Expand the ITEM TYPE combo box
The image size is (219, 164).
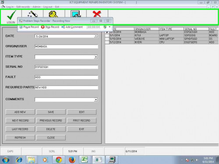(96, 57)
